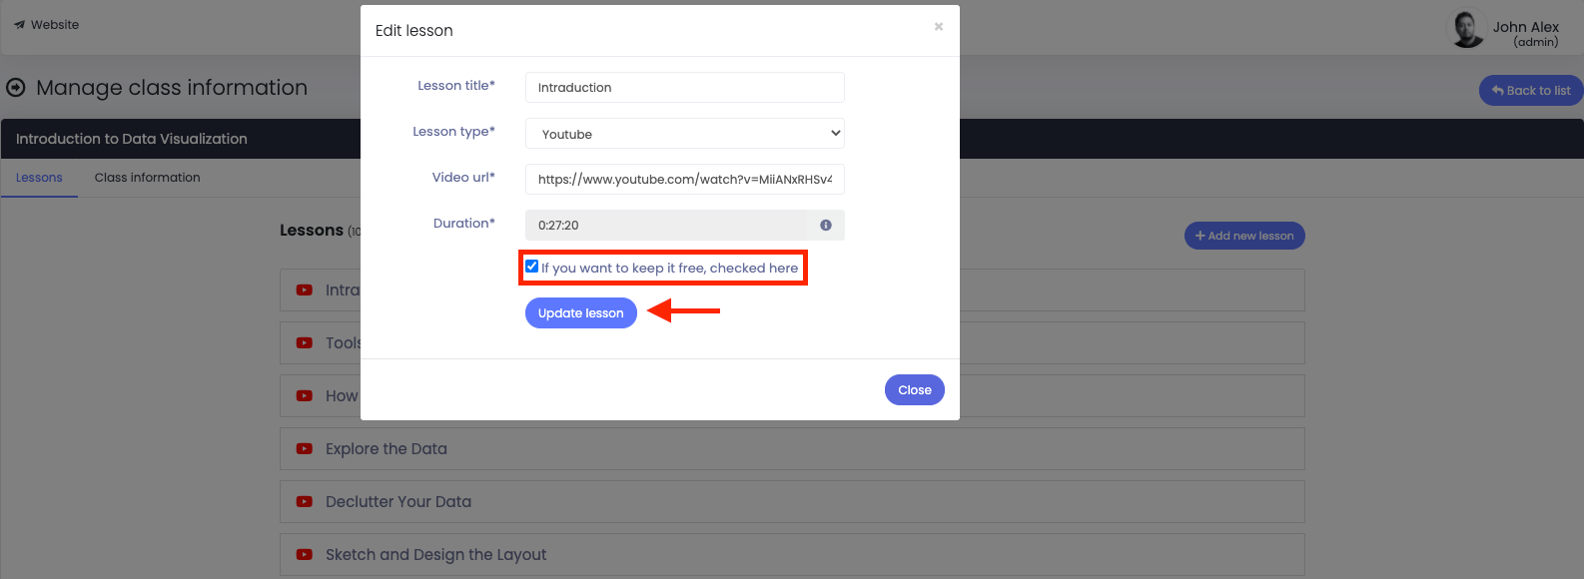
Task: Click the Back to list button
Action: [x=1531, y=91]
